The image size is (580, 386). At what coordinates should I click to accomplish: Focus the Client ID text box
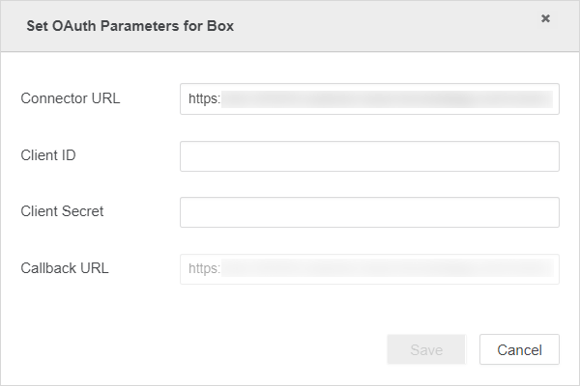(369, 156)
